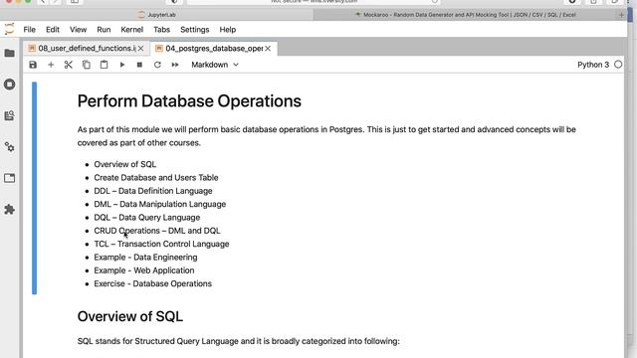Click the 'Overview of SQL' section heading
The width and height of the screenshot is (637, 358).
click(130, 316)
